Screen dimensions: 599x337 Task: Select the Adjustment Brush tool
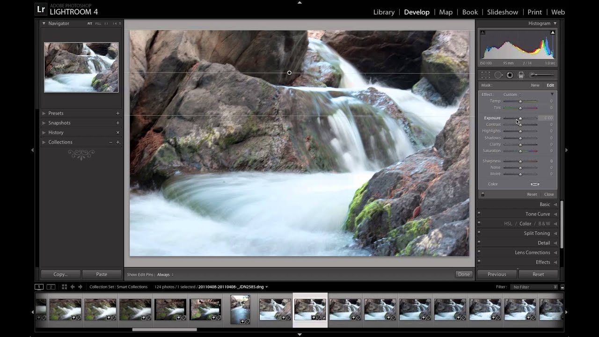[x=541, y=75]
